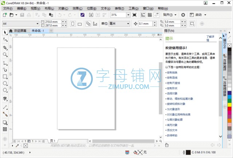This screenshot has width=233, height=158.
Task: Expand the 贴齐 snap-to dropdown
Action: 175,15
